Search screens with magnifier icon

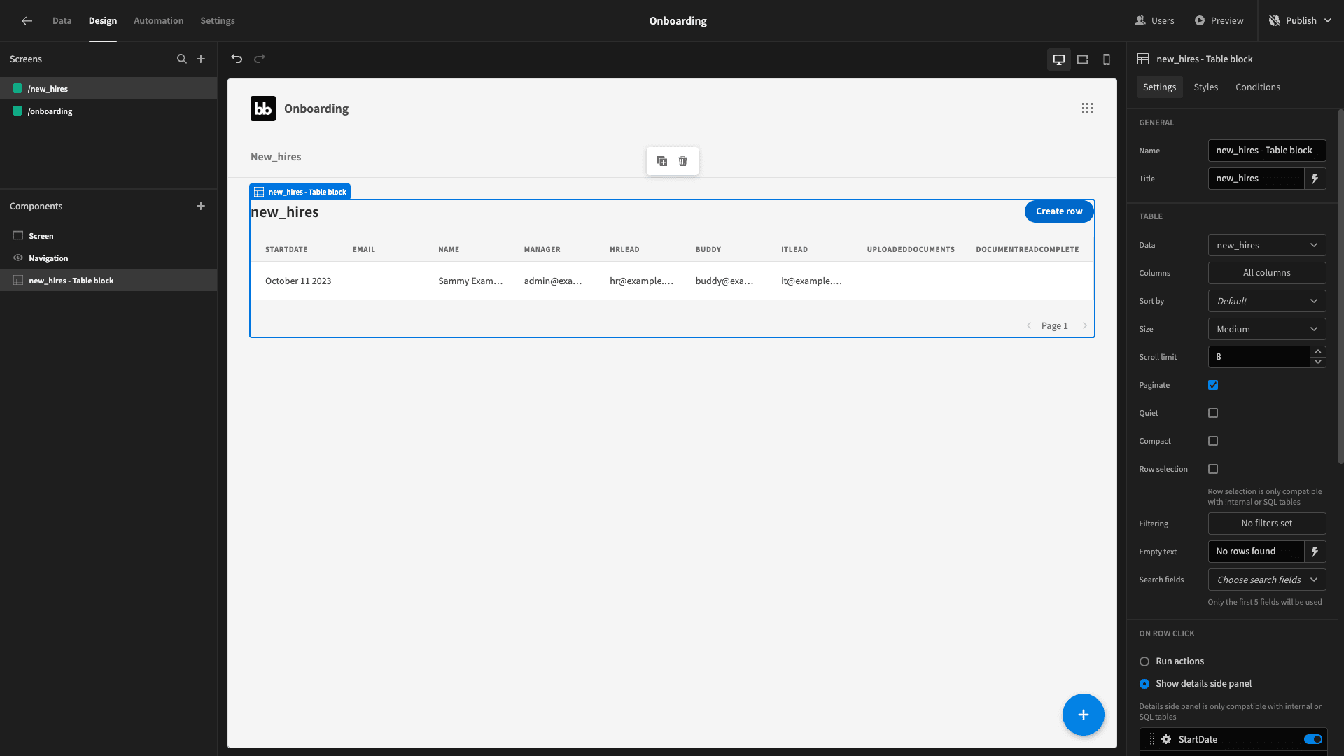pyautogui.click(x=182, y=59)
